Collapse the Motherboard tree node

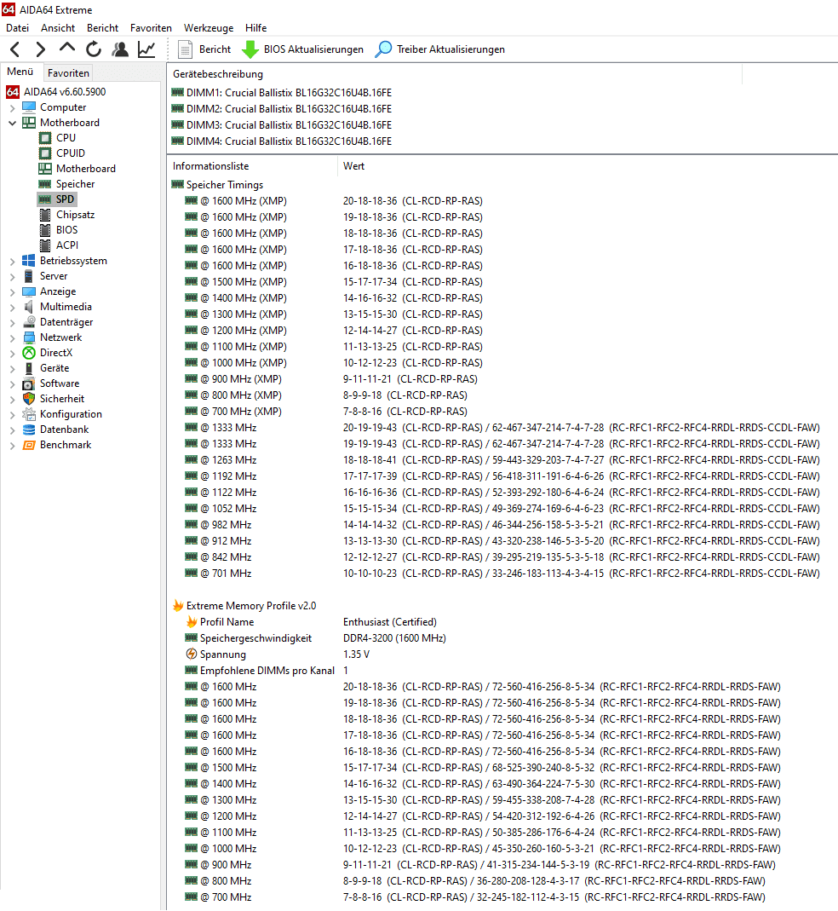pyautogui.click(x=12, y=123)
